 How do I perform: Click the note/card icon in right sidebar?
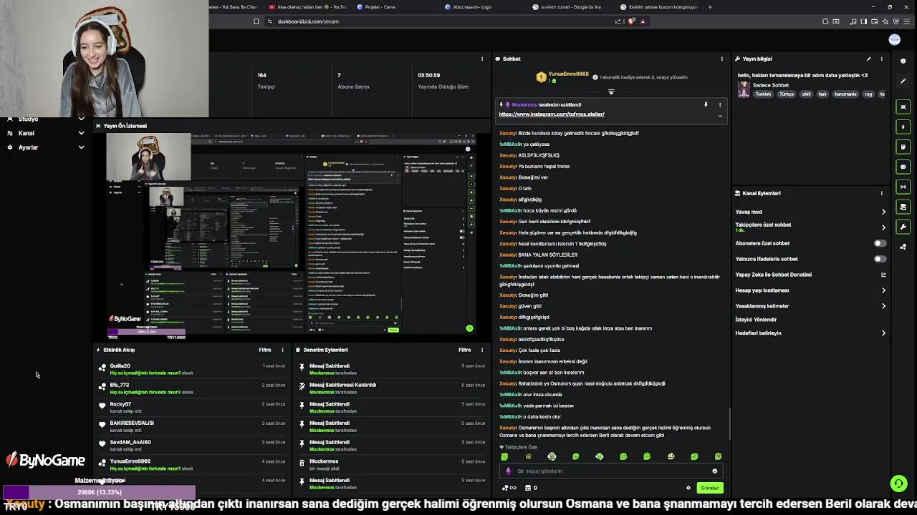tap(903, 147)
